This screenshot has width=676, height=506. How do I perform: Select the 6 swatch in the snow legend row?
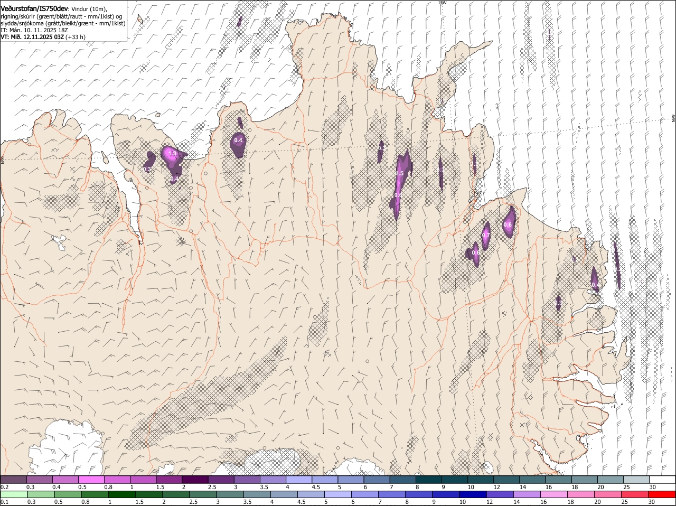(377, 480)
